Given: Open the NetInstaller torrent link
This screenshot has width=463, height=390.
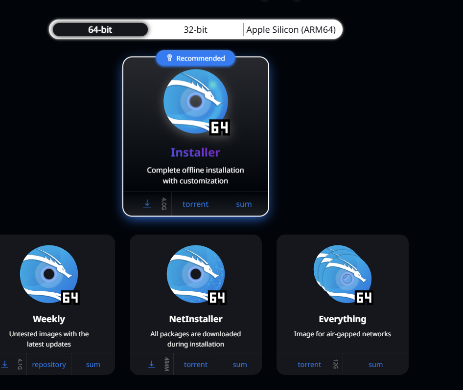Looking at the screenshot, I should point(196,365).
